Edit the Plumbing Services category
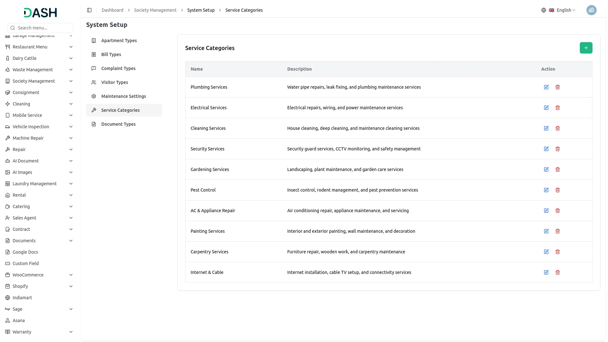 (546, 87)
